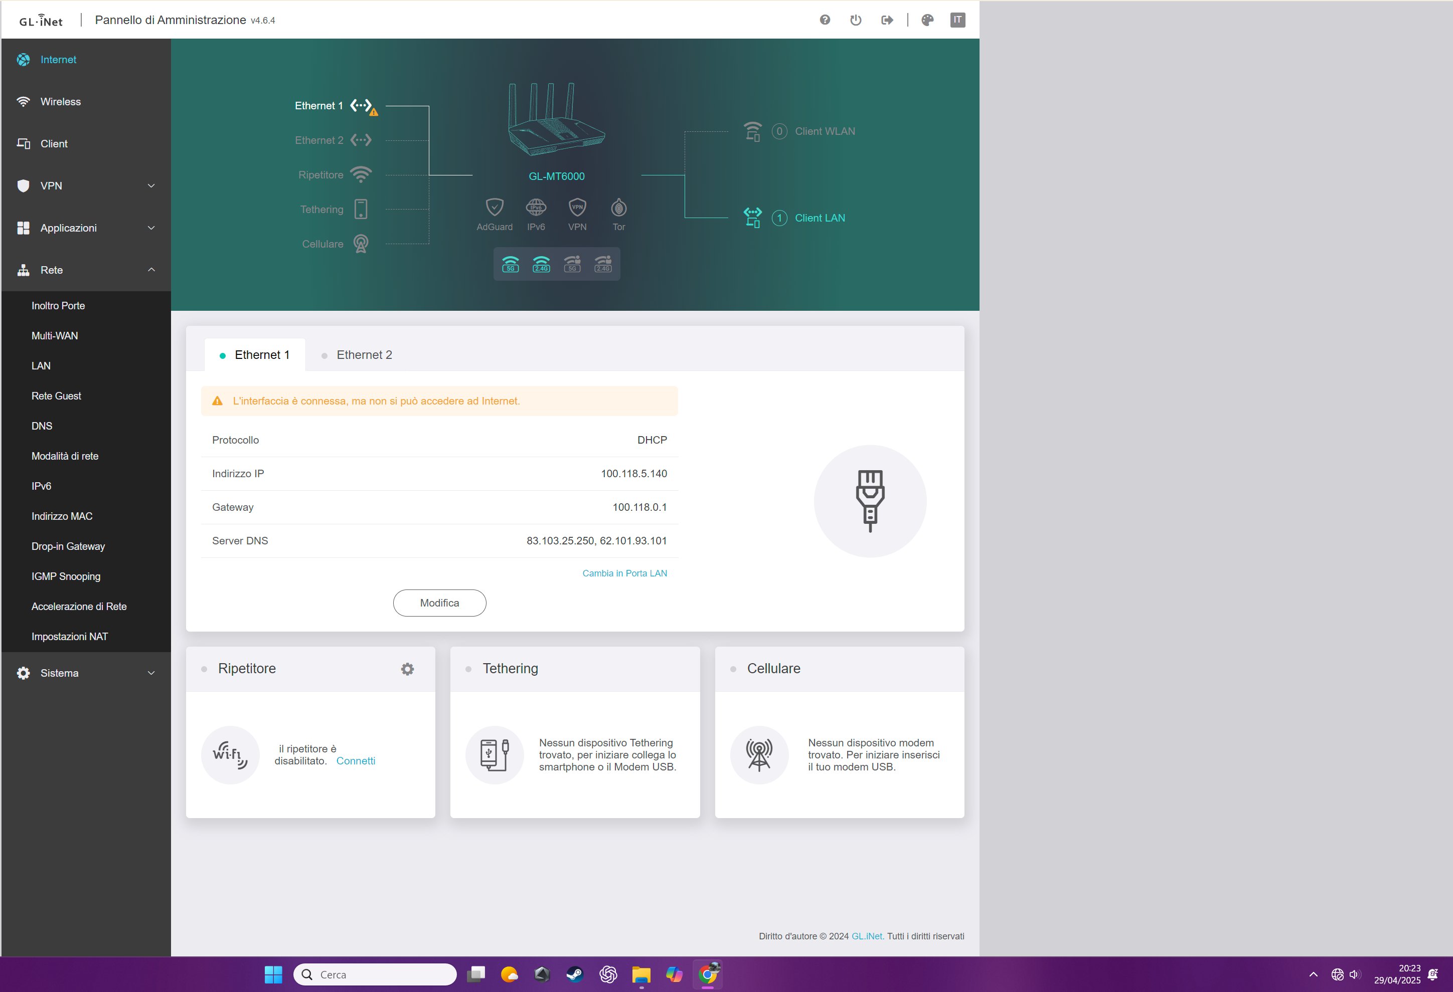Viewport: 1453px width, 992px height.
Task: Open Indirizzo MAC submenu item
Action: click(x=86, y=516)
